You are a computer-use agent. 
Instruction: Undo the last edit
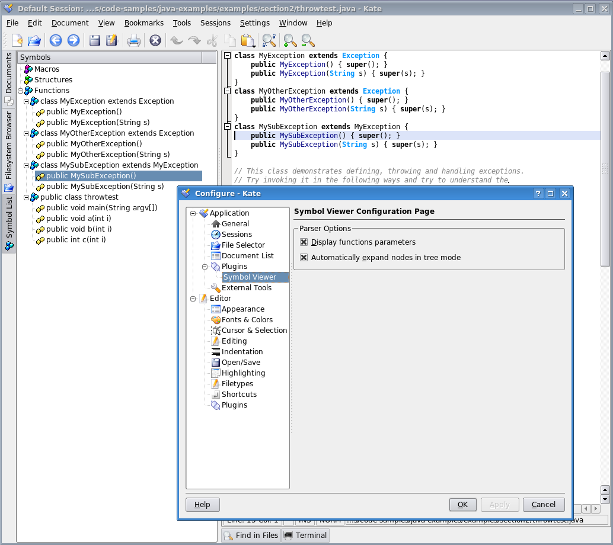click(176, 40)
